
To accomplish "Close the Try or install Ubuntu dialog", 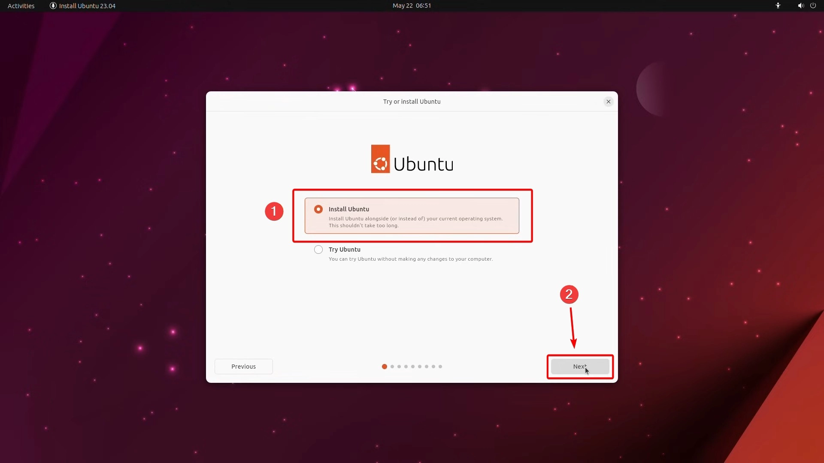I will [608, 102].
